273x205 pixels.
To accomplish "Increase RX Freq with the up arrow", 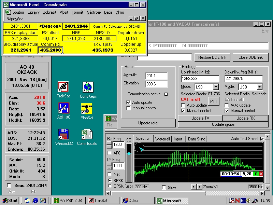I will click(x=109, y=143).
